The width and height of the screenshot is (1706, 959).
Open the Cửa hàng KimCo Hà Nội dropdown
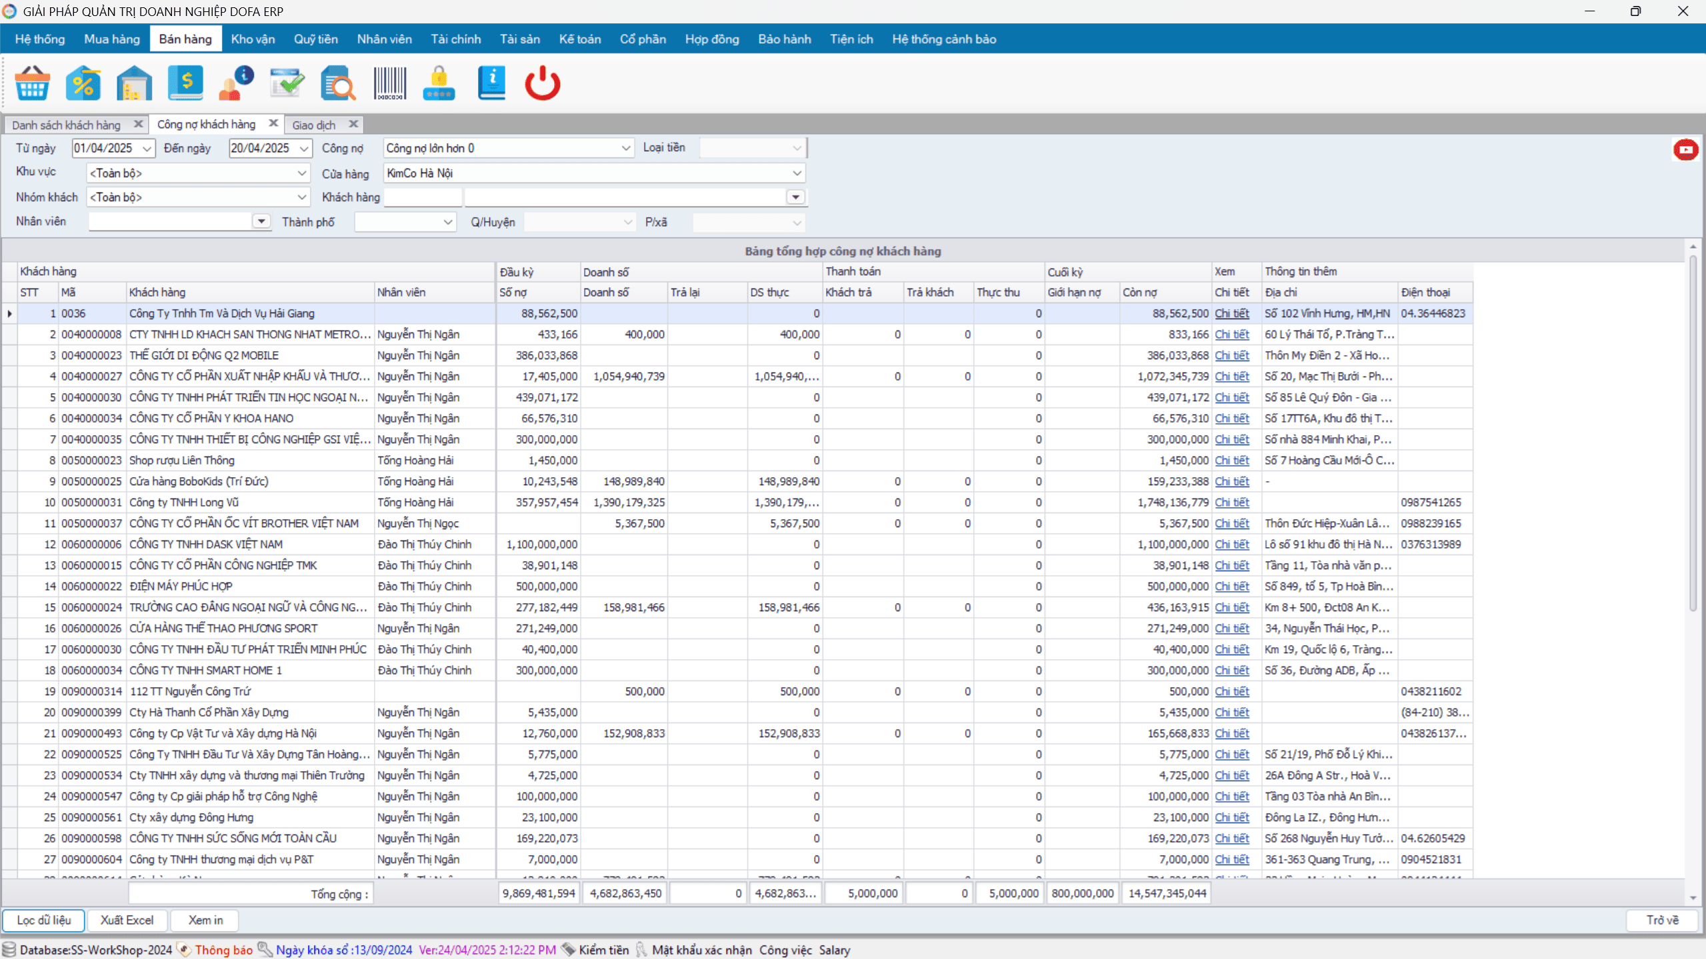point(797,173)
